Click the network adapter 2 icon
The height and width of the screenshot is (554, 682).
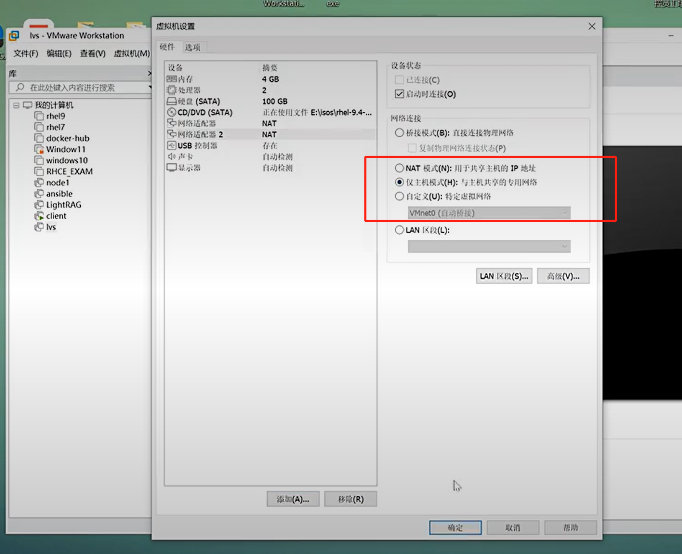(172, 134)
